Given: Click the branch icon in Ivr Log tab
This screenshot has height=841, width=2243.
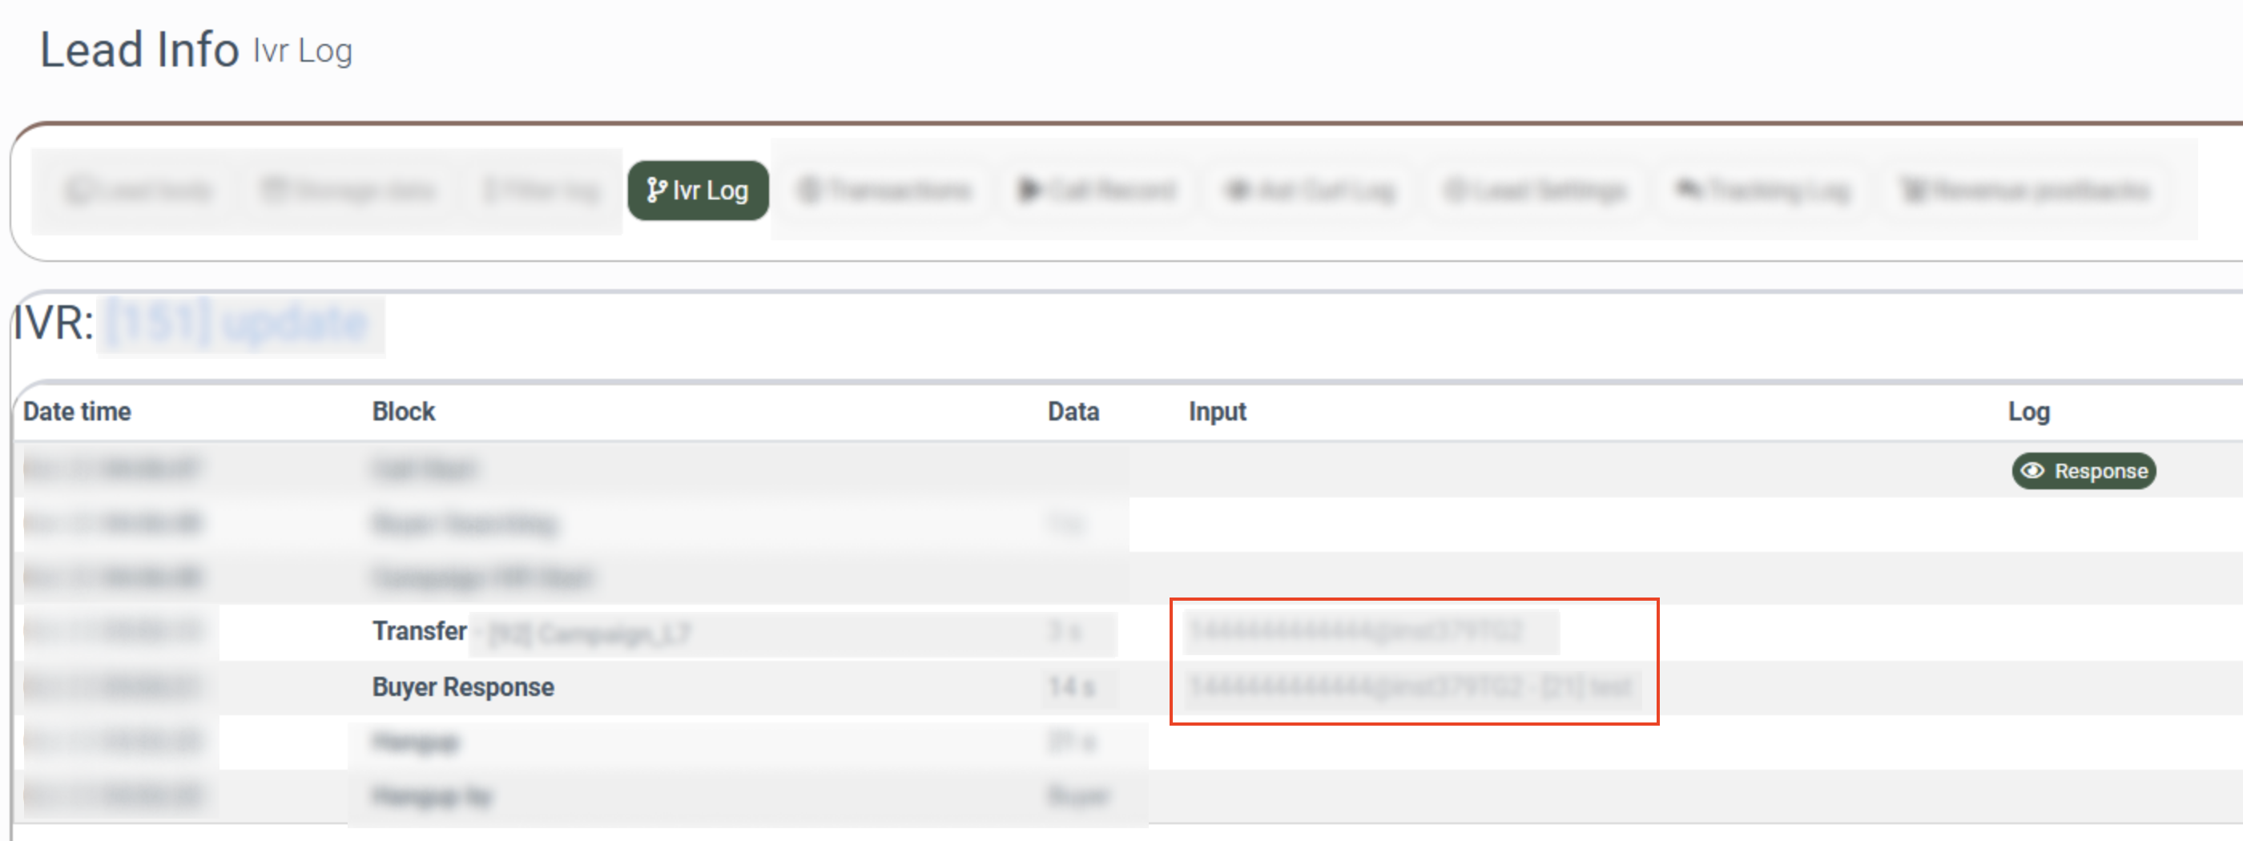Looking at the screenshot, I should [x=655, y=190].
